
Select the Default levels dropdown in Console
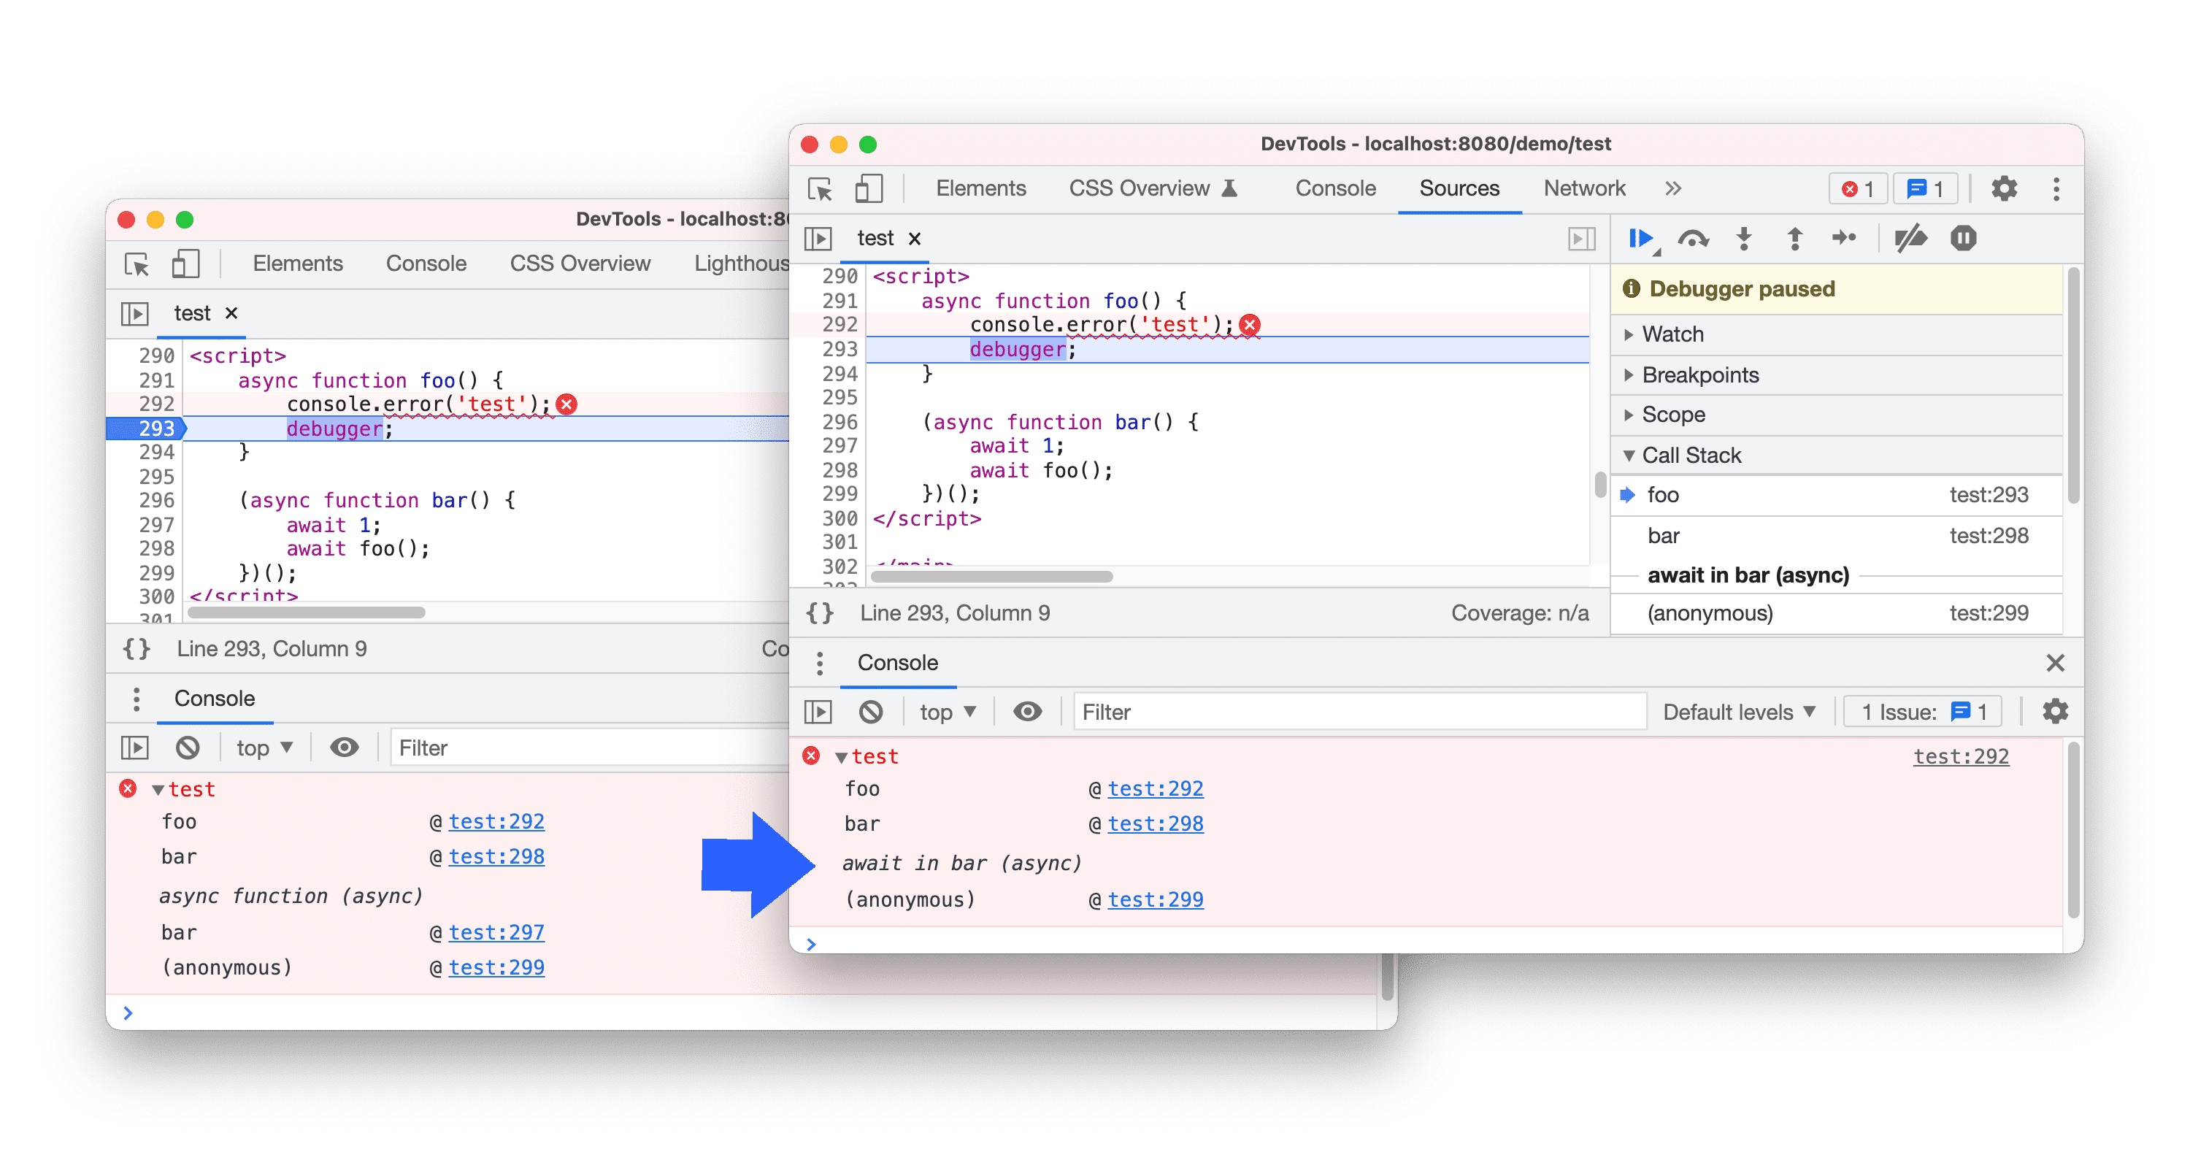pyautogui.click(x=1725, y=712)
